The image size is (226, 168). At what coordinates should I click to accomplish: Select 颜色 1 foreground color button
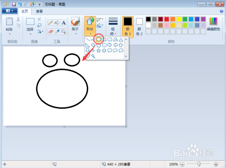point(127,26)
